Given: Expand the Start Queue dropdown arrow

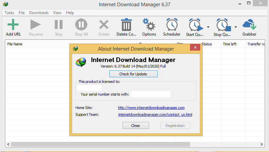Looking at the screenshot, I should coord(208,27).
